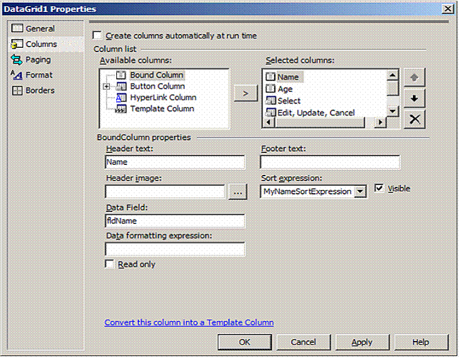This screenshot has height=358, width=460.
Task: Open the Sort expression dropdown
Action: point(360,191)
